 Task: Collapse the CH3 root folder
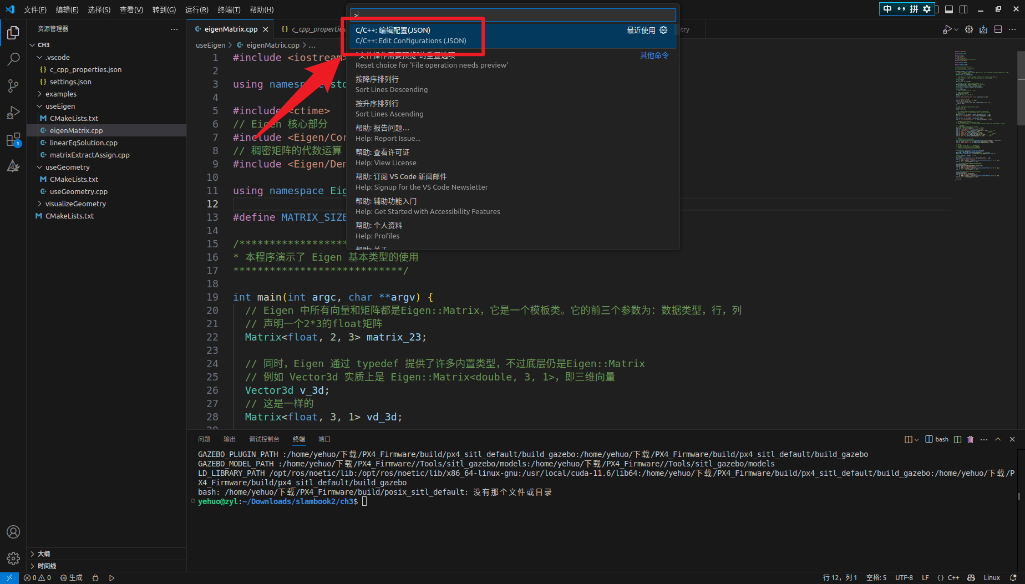tap(32, 45)
